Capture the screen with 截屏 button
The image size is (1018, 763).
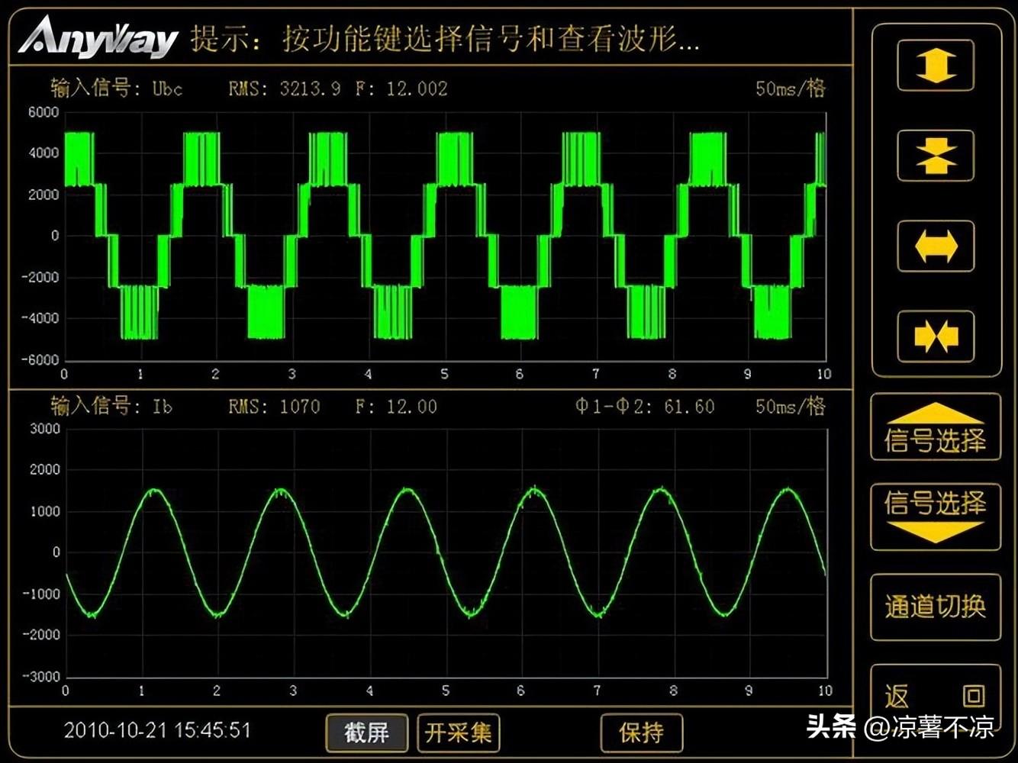pyautogui.click(x=367, y=732)
